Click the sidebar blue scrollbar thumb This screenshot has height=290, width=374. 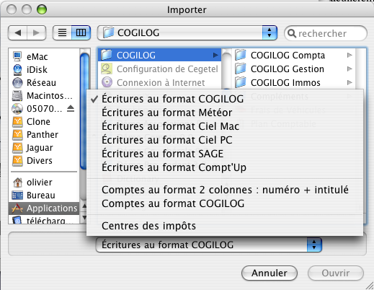point(83,110)
